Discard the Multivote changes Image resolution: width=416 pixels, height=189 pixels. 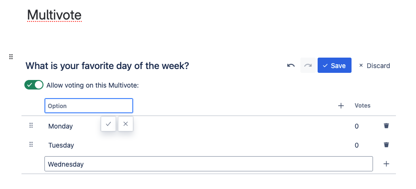374,66
